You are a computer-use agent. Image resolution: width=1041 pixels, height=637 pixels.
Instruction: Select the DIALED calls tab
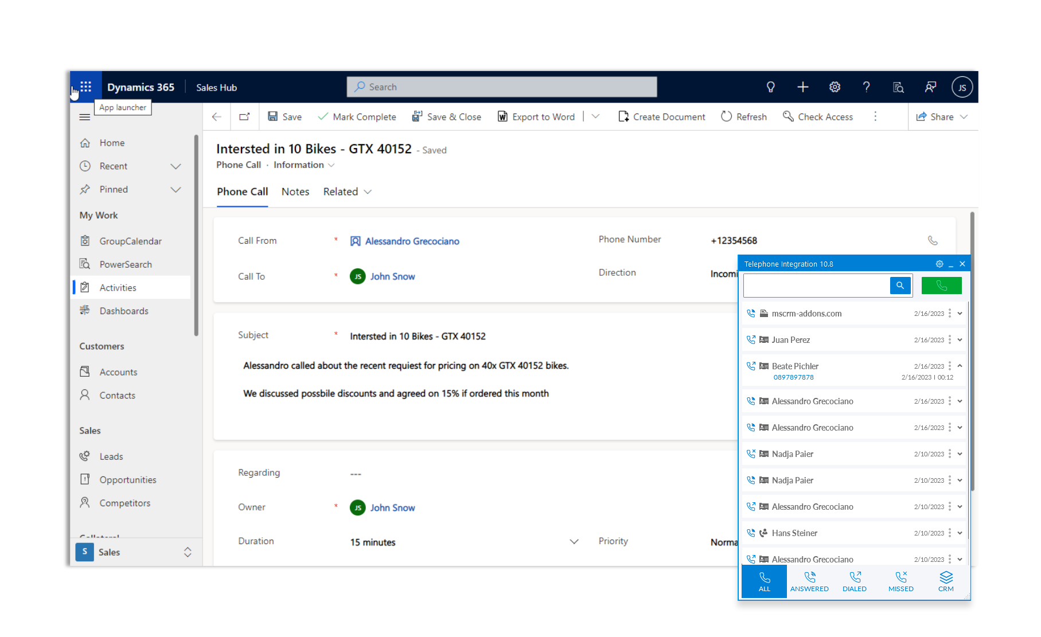pos(855,581)
